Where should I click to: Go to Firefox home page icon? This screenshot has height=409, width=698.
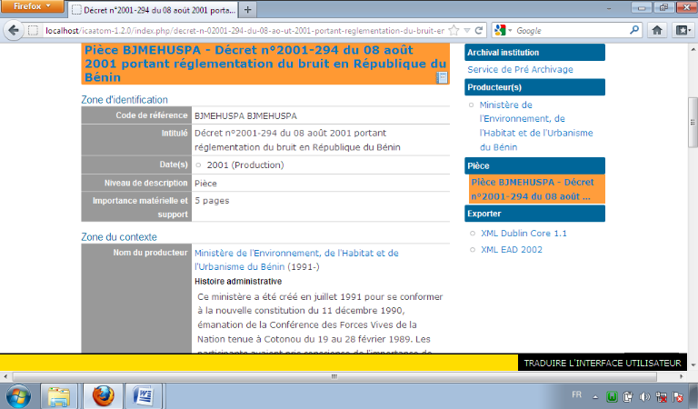pyautogui.click(x=657, y=30)
